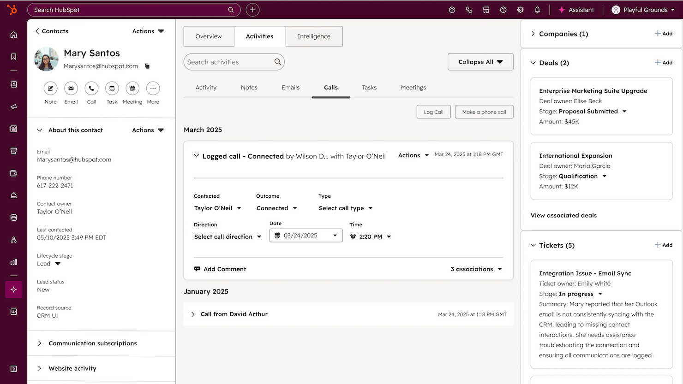
Task: Click the copy icon beside Mary's email
Action: 147,66
